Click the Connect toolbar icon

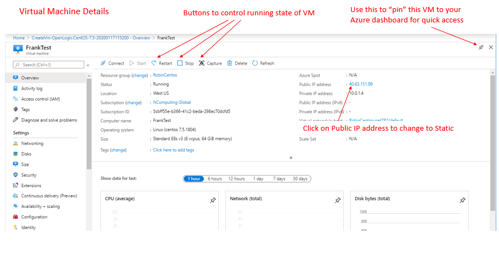point(103,63)
